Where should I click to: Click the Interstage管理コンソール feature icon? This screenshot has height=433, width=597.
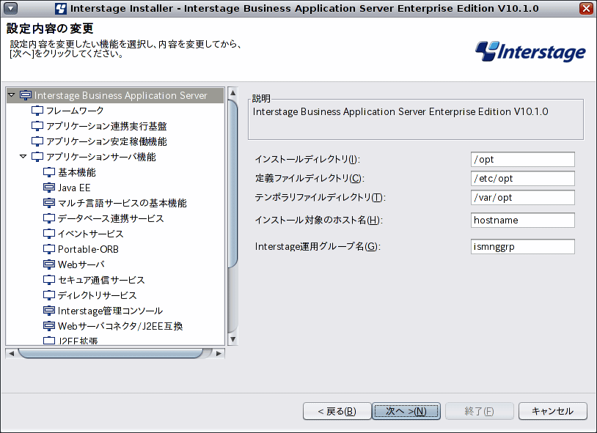click(x=49, y=311)
